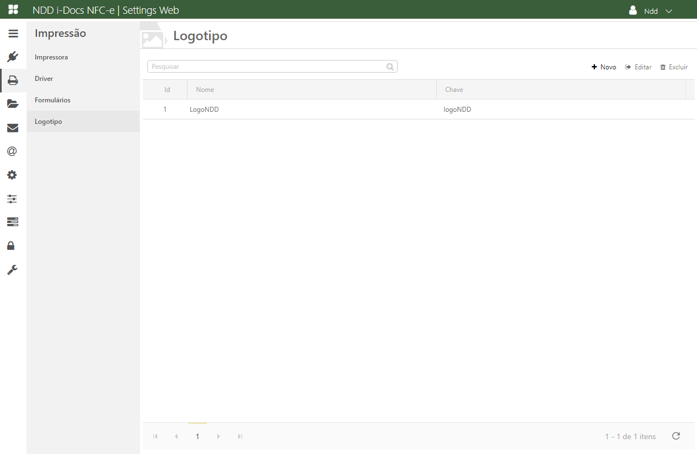
Task: Focus the Pesquisar search field
Action: 267,67
